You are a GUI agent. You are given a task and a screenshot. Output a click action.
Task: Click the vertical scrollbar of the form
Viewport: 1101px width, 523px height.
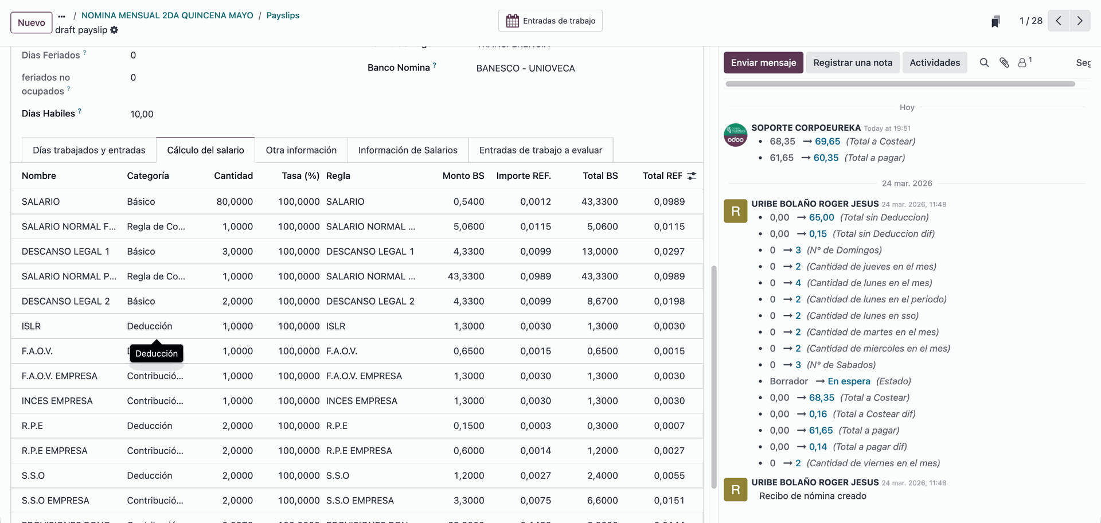tap(714, 376)
